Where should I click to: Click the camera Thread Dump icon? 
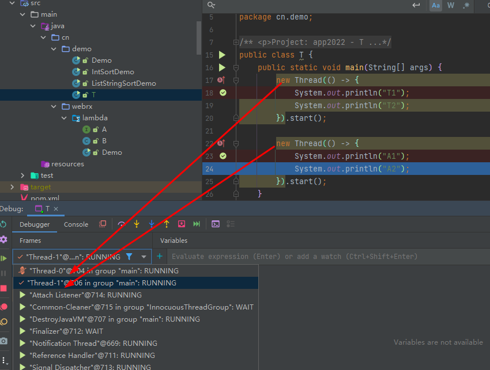pyautogui.click(x=4, y=341)
